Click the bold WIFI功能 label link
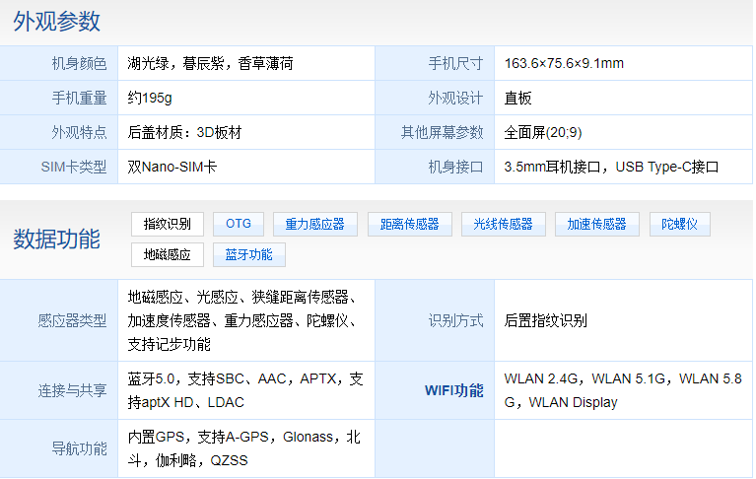Screen dimensions: 756x479 click(453, 390)
